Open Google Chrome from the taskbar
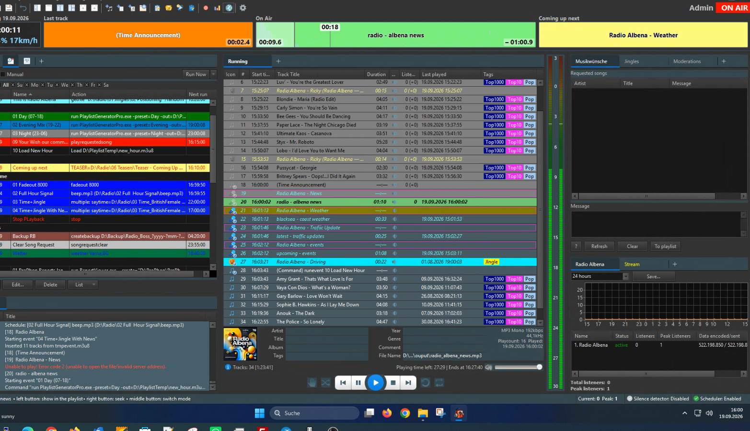Viewport: 750px width, 431px height. tap(405, 413)
